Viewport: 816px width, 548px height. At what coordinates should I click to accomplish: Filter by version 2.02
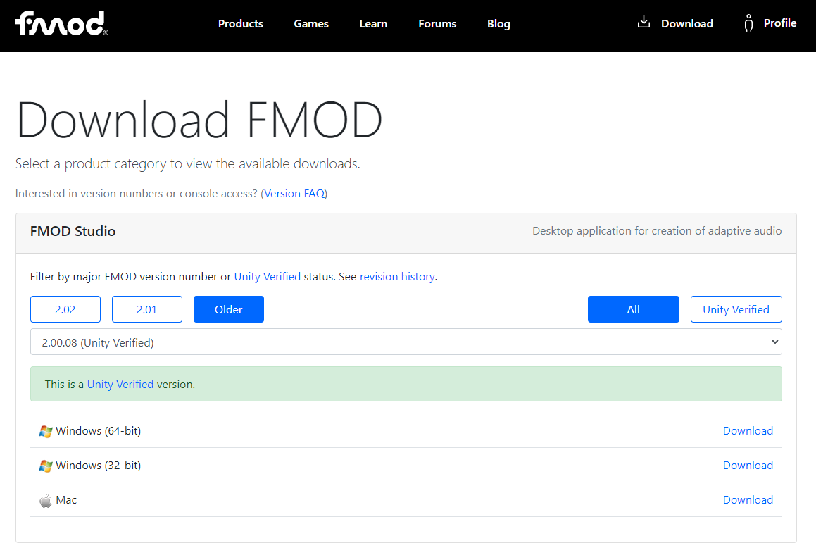point(65,309)
